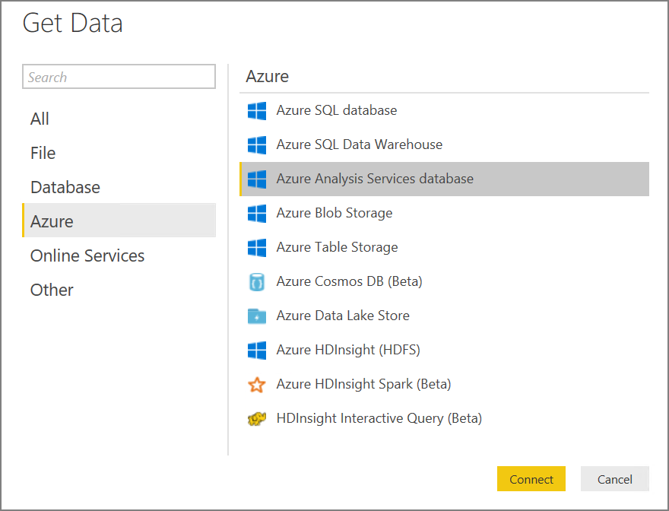
Task: Open the Other category
Action: click(x=52, y=290)
